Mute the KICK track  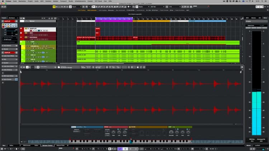(27, 51)
